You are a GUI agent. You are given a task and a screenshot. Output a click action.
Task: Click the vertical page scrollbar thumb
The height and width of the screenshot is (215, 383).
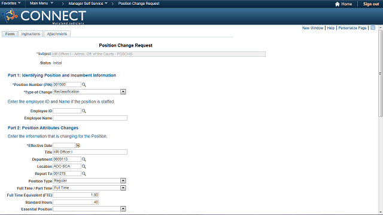click(x=381, y=73)
